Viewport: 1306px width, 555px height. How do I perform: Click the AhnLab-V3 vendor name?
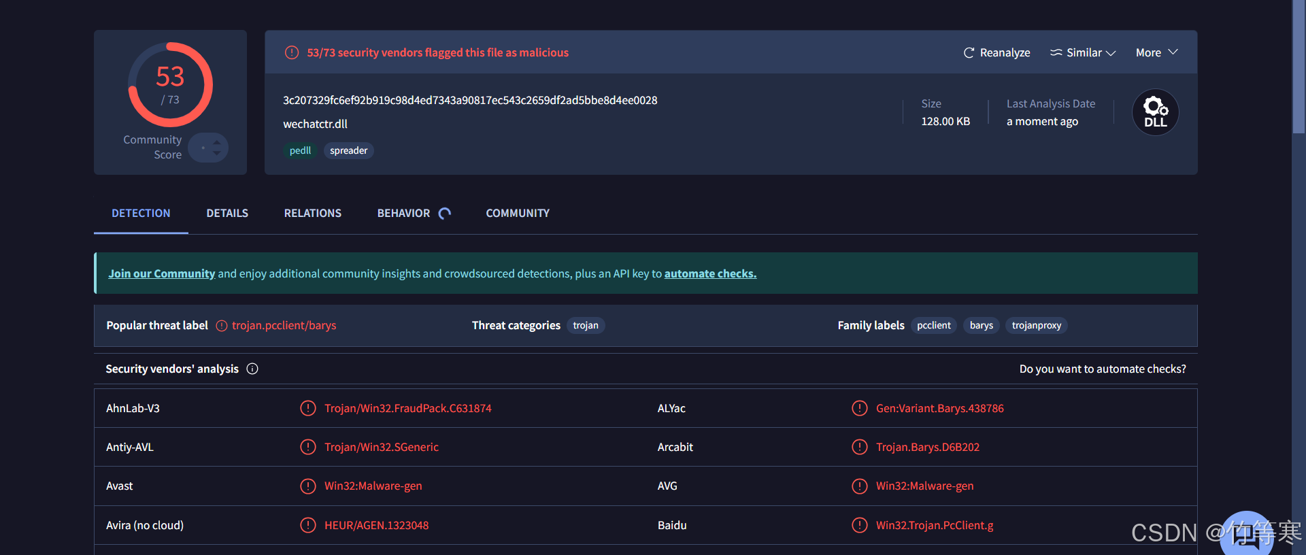[x=133, y=408]
